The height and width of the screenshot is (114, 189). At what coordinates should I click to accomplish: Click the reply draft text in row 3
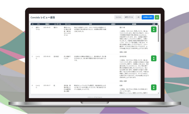coord(134,69)
